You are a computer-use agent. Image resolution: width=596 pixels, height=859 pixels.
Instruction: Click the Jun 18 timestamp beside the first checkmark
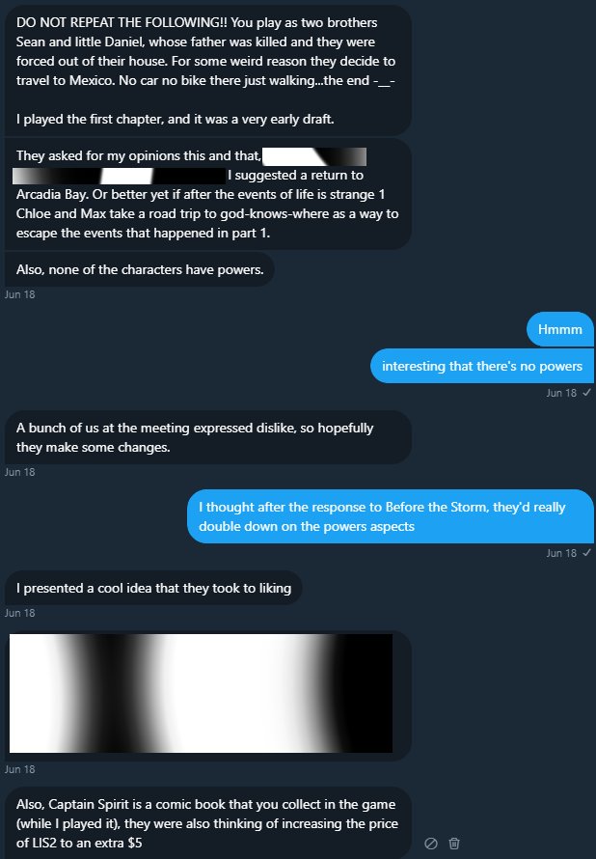561,393
